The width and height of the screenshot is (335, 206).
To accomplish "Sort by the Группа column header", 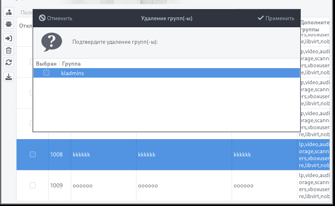I will [71, 64].
